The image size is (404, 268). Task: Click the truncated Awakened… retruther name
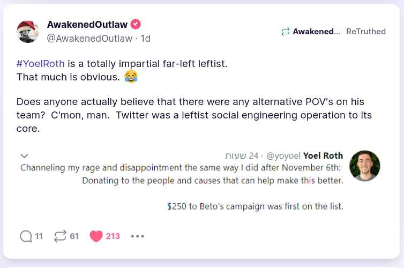pos(316,32)
